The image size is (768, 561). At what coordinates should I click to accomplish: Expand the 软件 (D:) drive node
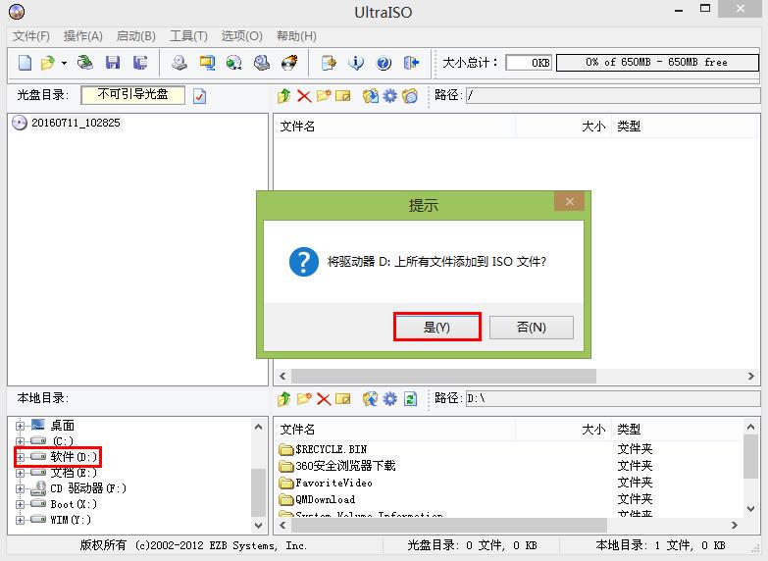(20, 457)
